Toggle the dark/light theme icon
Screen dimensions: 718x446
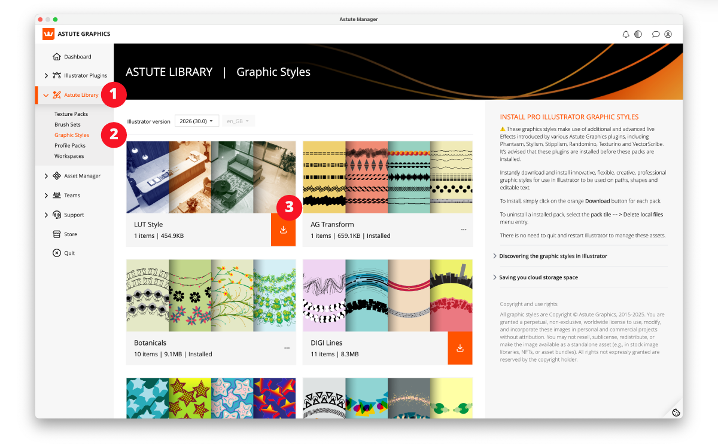point(638,34)
